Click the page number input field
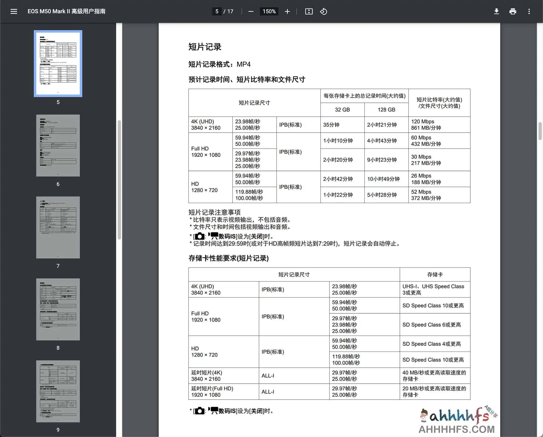Screen dimensions: 543x437 click(217, 11)
